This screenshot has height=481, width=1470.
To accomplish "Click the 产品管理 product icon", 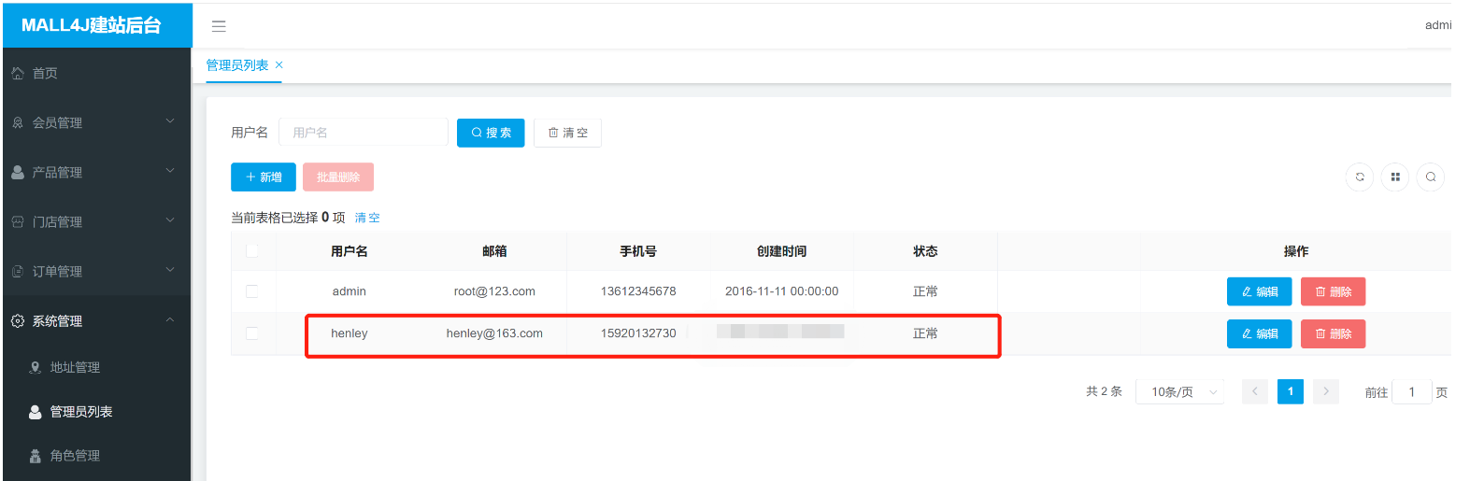I will (18, 172).
